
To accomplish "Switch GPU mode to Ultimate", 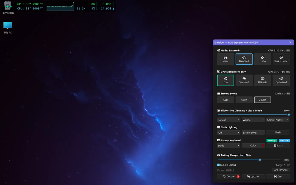I will (262, 80).
